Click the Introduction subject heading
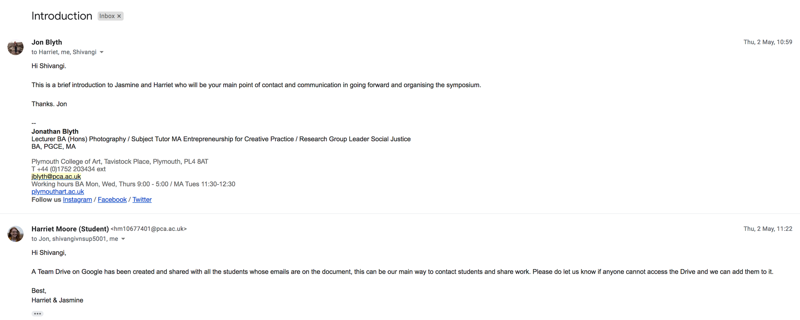 click(x=62, y=16)
